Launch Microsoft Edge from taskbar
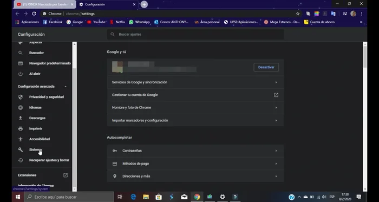 click(x=133, y=197)
